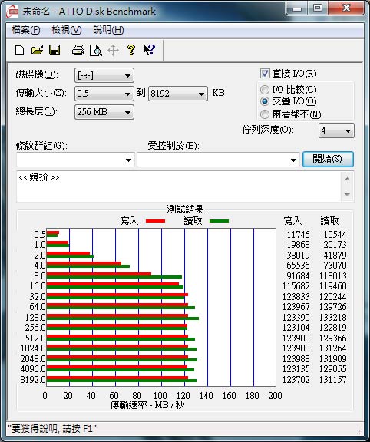Open the 檔案(F) menu
Screen dimensions: 370x442
point(26,30)
